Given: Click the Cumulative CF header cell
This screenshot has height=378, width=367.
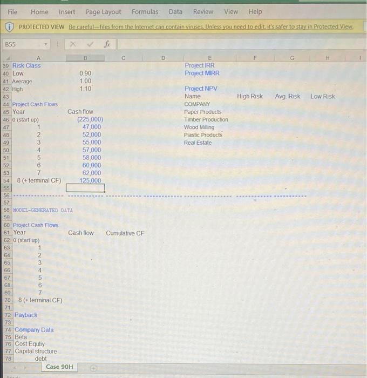Looking at the screenshot, I should (125, 233).
